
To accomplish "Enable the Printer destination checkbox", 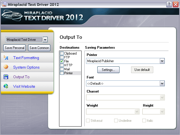I will [x=62, y=73].
